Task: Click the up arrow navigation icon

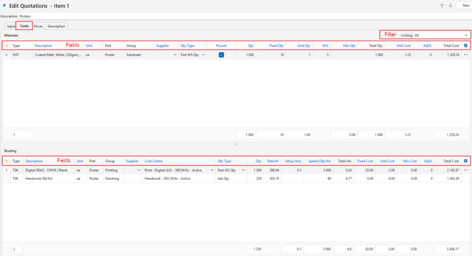Action: (442, 6)
